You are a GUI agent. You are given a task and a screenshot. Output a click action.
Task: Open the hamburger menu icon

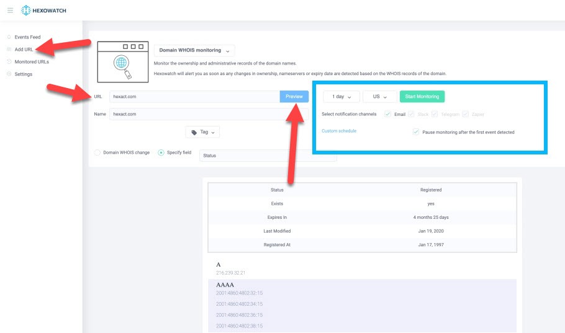pos(10,10)
